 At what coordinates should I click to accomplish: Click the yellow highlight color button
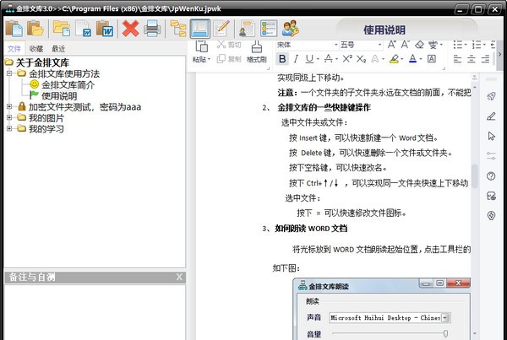click(x=394, y=59)
